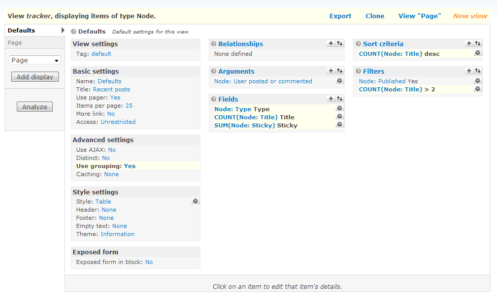Click the Analyze button
Viewport: 497px width, 298px height.
click(35, 107)
